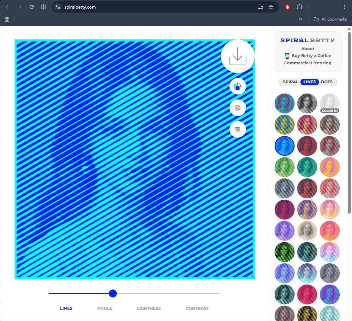The width and height of the screenshot is (352, 321).
Task: Bookmark this page with star icon
Action: point(271,7)
